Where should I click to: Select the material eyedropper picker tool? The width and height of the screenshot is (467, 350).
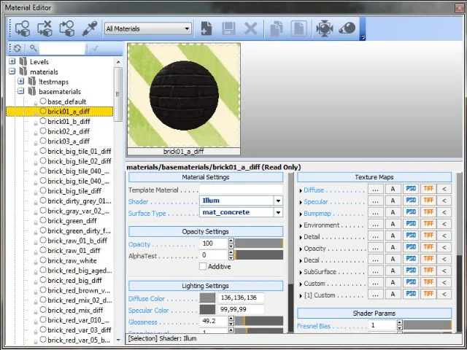point(90,29)
